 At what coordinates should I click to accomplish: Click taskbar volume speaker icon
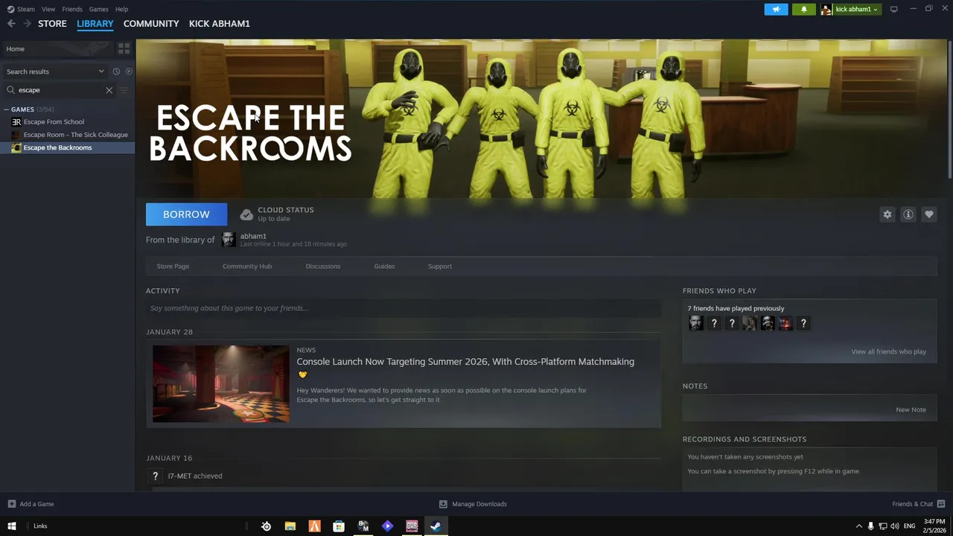895,526
